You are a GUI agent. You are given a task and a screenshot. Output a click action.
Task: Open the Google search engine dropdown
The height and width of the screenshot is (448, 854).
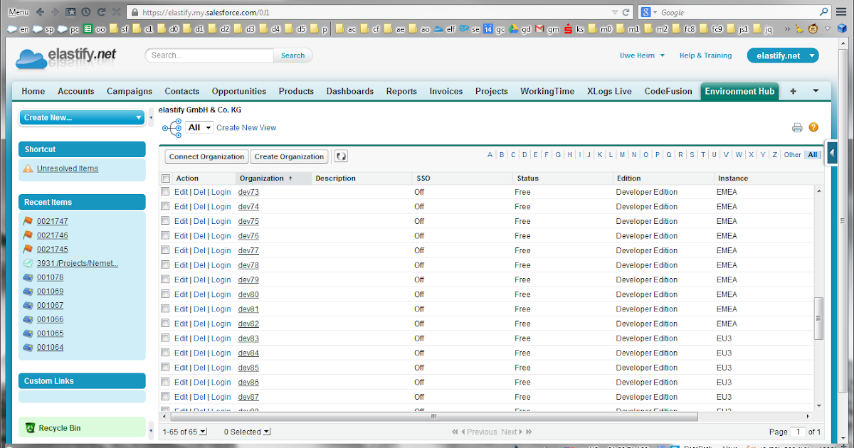click(x=648, y=12)
